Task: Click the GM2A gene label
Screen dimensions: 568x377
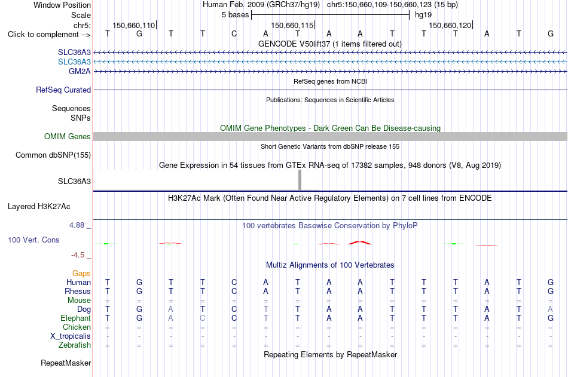Action: [x=80, y=71]
